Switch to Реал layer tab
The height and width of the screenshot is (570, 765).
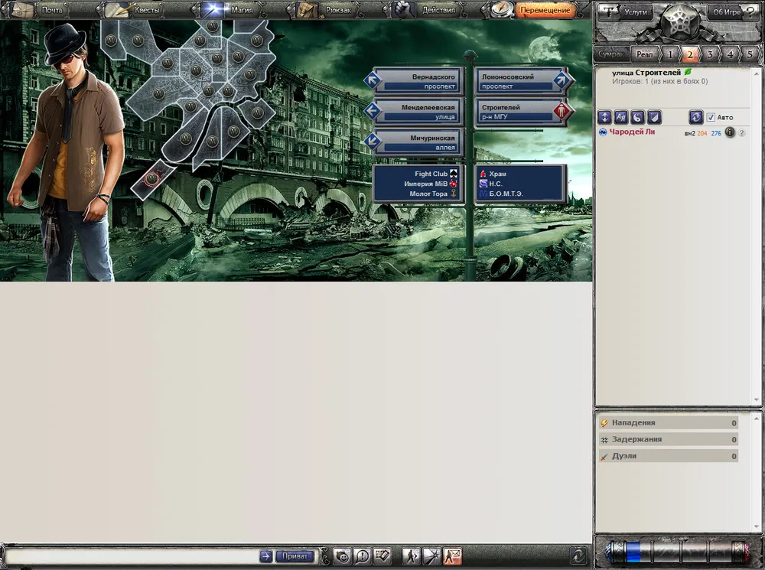pos(644,54)
